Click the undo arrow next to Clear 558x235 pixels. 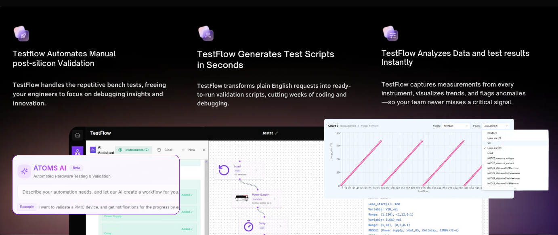[159, 150]
